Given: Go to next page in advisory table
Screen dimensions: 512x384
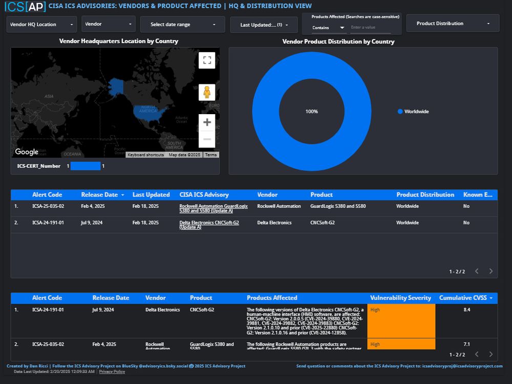Looking at the screenshot, I should point(491,271).
